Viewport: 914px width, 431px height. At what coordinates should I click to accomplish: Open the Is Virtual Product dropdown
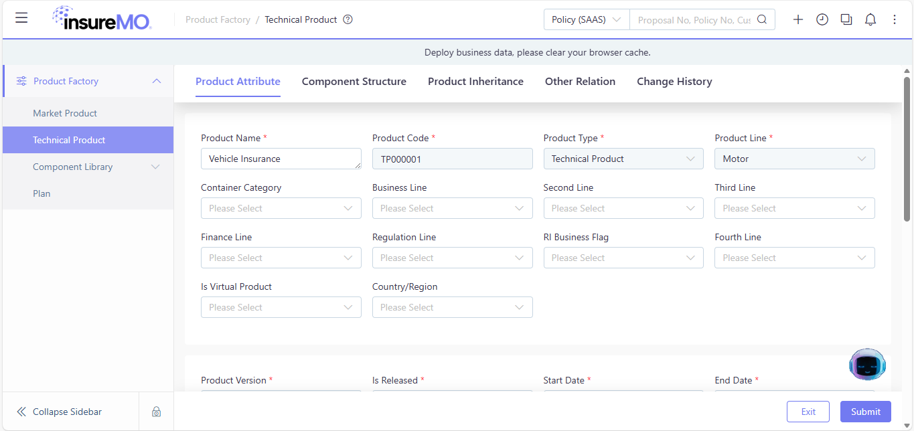coord(281,307)
